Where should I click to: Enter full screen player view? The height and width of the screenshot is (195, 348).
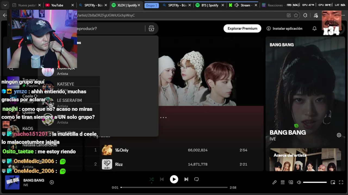[x=341, y=182]
